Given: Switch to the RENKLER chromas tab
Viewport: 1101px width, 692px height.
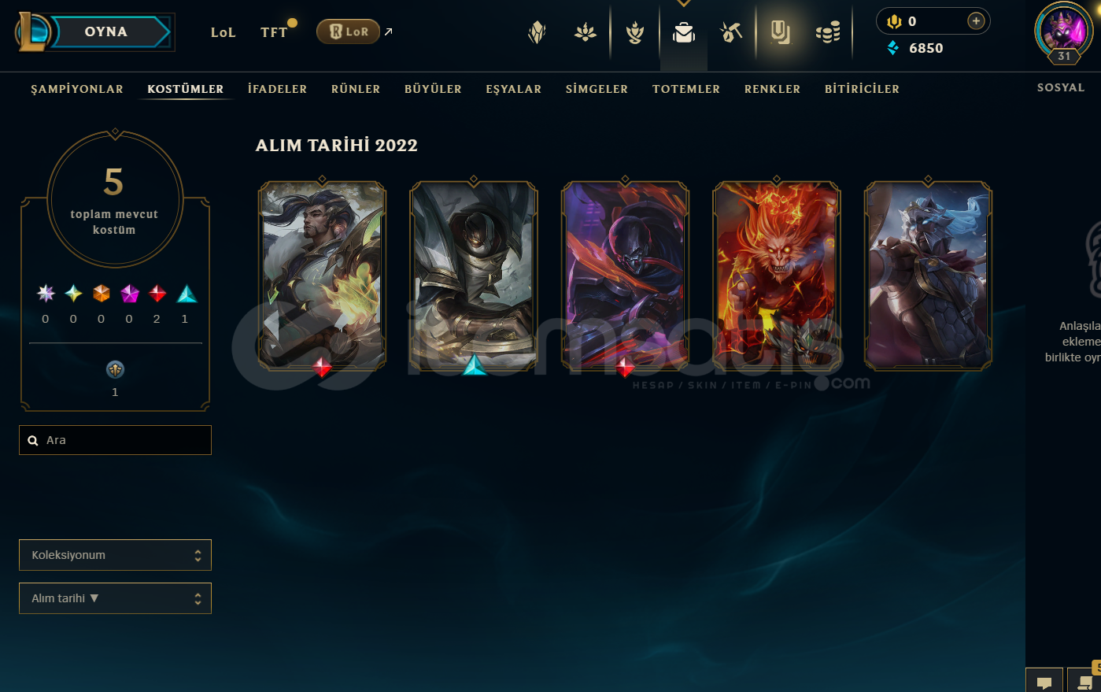Looking at the screenshot, I should [772, 89].
